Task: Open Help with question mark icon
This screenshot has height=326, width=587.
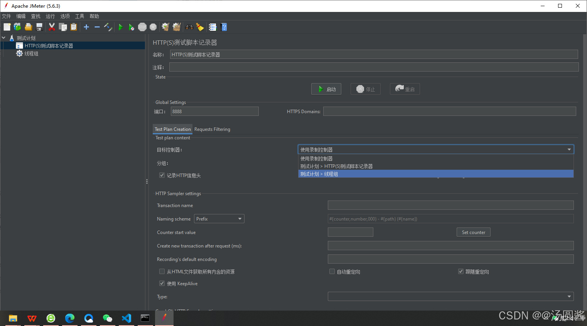Action: pyautogui.click(x=224, y=27)
